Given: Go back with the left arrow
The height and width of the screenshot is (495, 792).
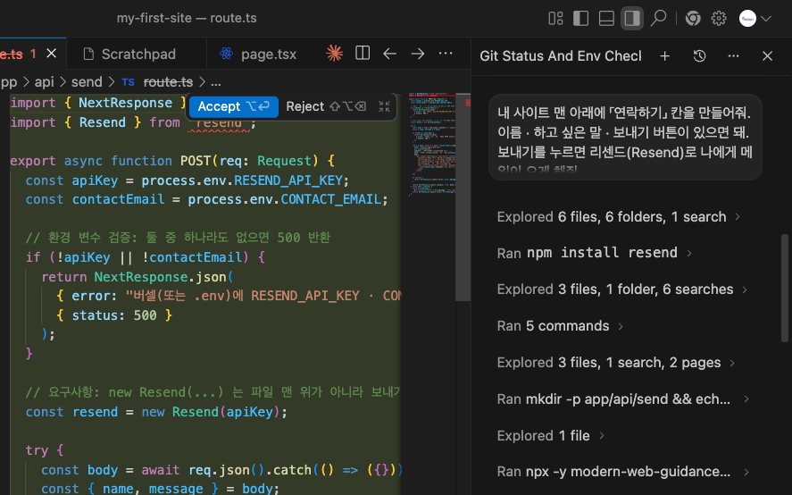Looking at the screenshot, I should [389, 53].
